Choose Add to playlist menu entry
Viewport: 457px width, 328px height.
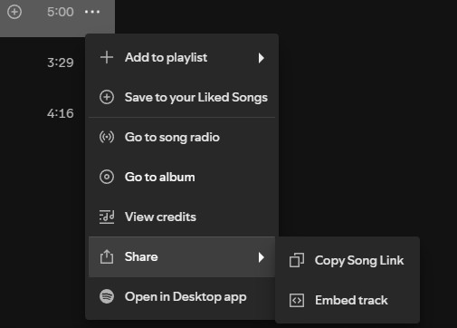coord(182,57)
